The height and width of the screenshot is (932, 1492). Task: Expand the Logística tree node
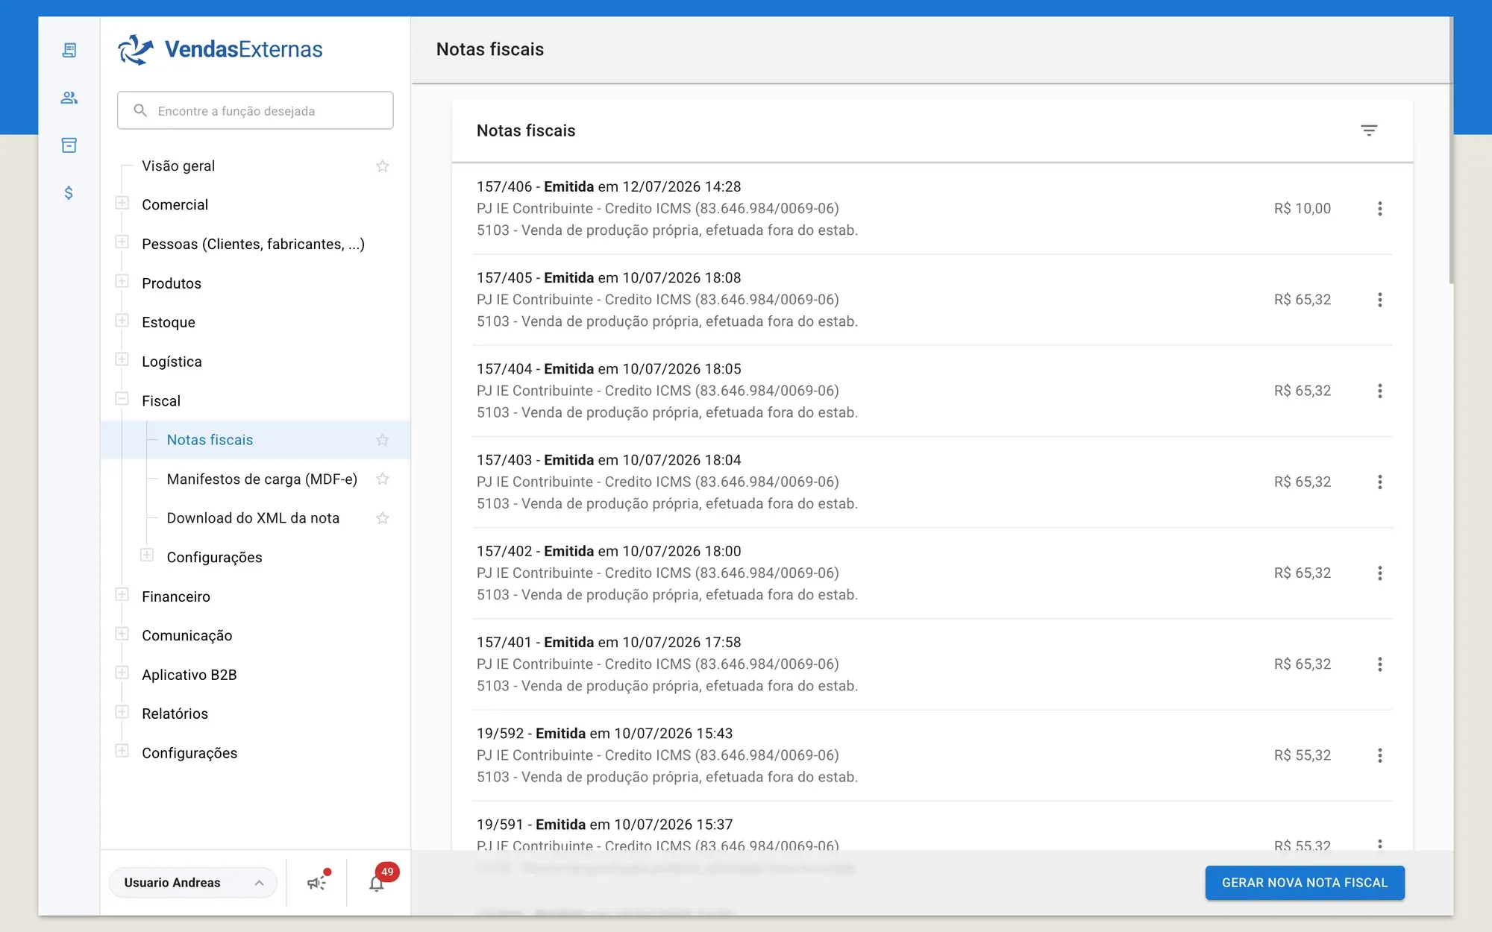click(x=122, y=360)
